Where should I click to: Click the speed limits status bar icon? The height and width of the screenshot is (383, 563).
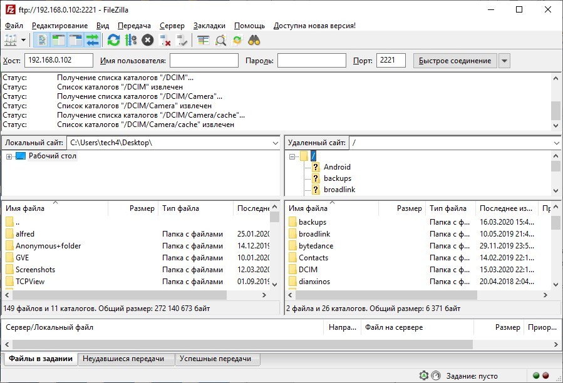click(436, 375)
